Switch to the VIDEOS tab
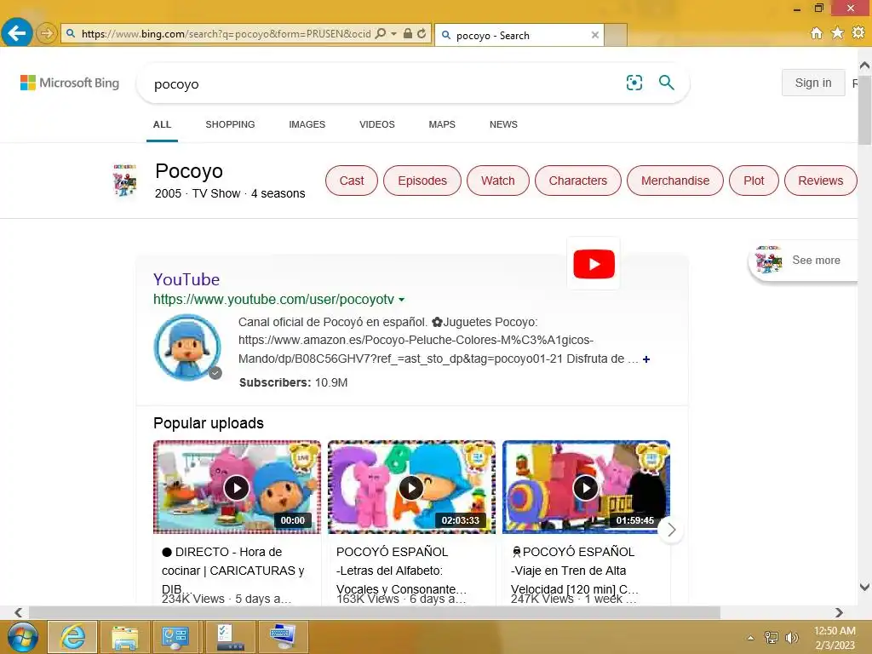Screen dimensions: 872x654 coord(377,124)
